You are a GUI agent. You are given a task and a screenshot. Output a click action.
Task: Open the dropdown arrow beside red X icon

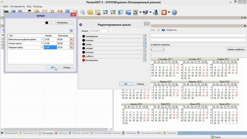(x=169, y=12)
